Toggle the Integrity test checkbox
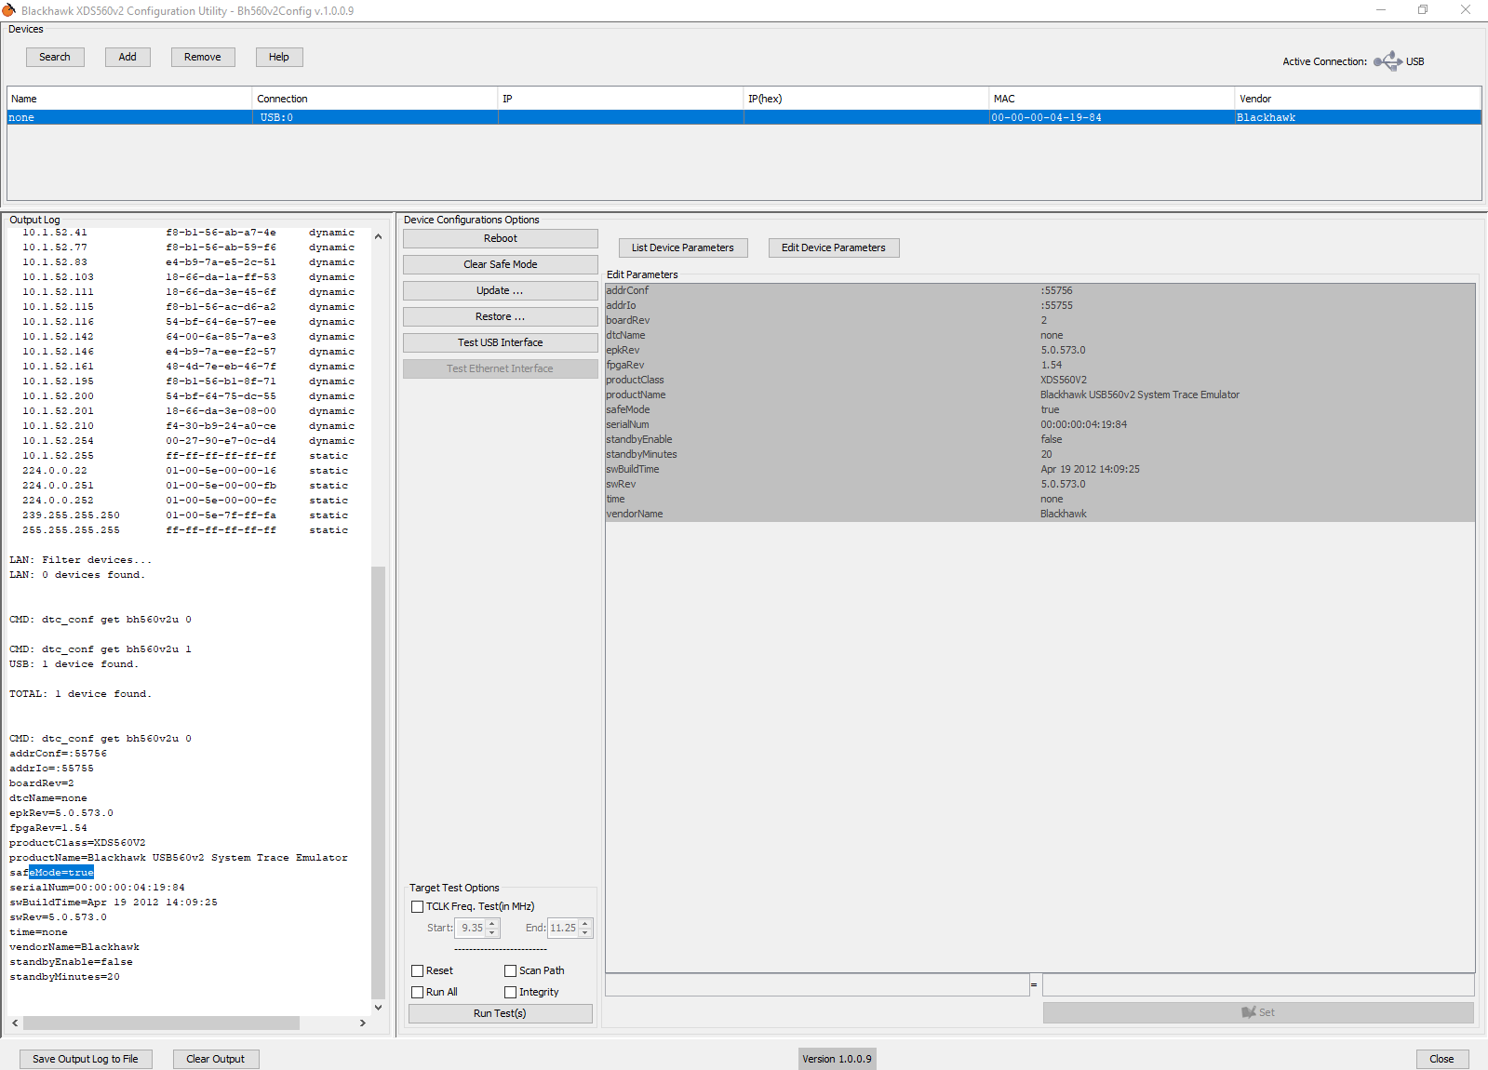Image resolution: width=1488 pixels, height=1070 pixels. tap(510, 992)
